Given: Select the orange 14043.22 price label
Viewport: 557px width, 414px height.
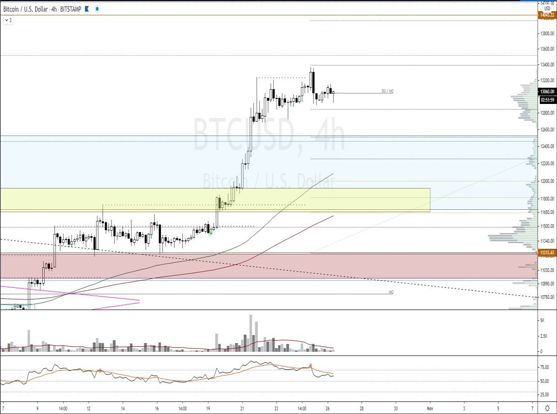Looking at the screenshot, I should click(x=547, y=15).
